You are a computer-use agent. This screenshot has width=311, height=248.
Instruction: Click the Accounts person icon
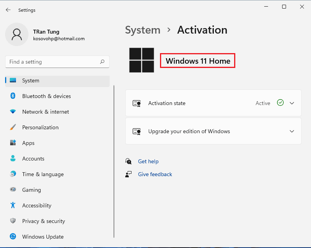coord(13,159)
